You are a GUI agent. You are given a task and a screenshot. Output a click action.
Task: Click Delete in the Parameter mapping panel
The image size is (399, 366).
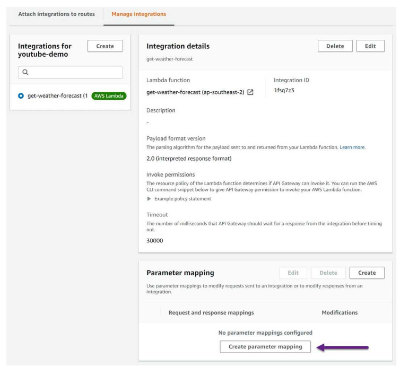[x=328, y=273]
